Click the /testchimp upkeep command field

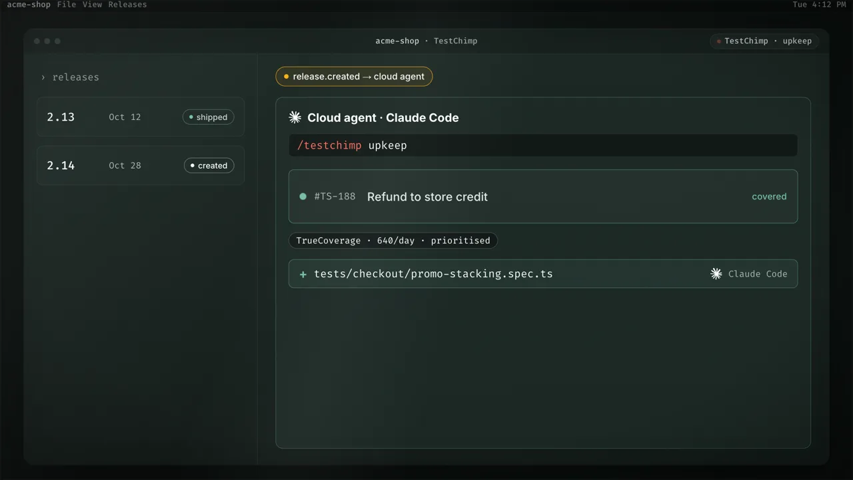(543, 145)
